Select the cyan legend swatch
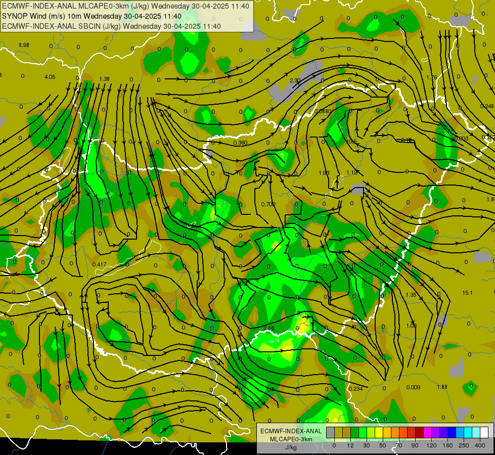The height and width of the screenshot is (455, 495). pyautogui.click(x=468, y=432)
